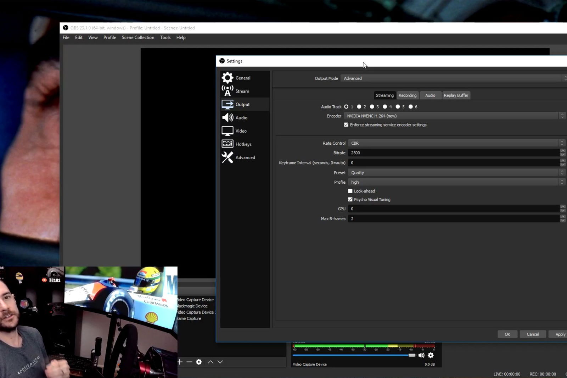567x378 pixels.
Task: Mute the Video Capture Device audio
Action: tap(421, 355)
